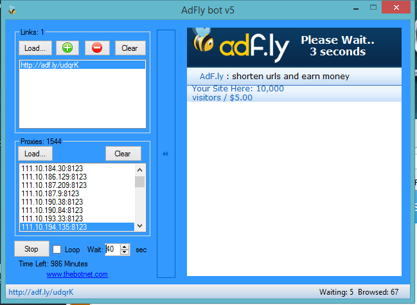Click the proxy list scrollbar thumb
This screenshot has height=305, width=417.
pyautogui.click(x=140, y=181)
